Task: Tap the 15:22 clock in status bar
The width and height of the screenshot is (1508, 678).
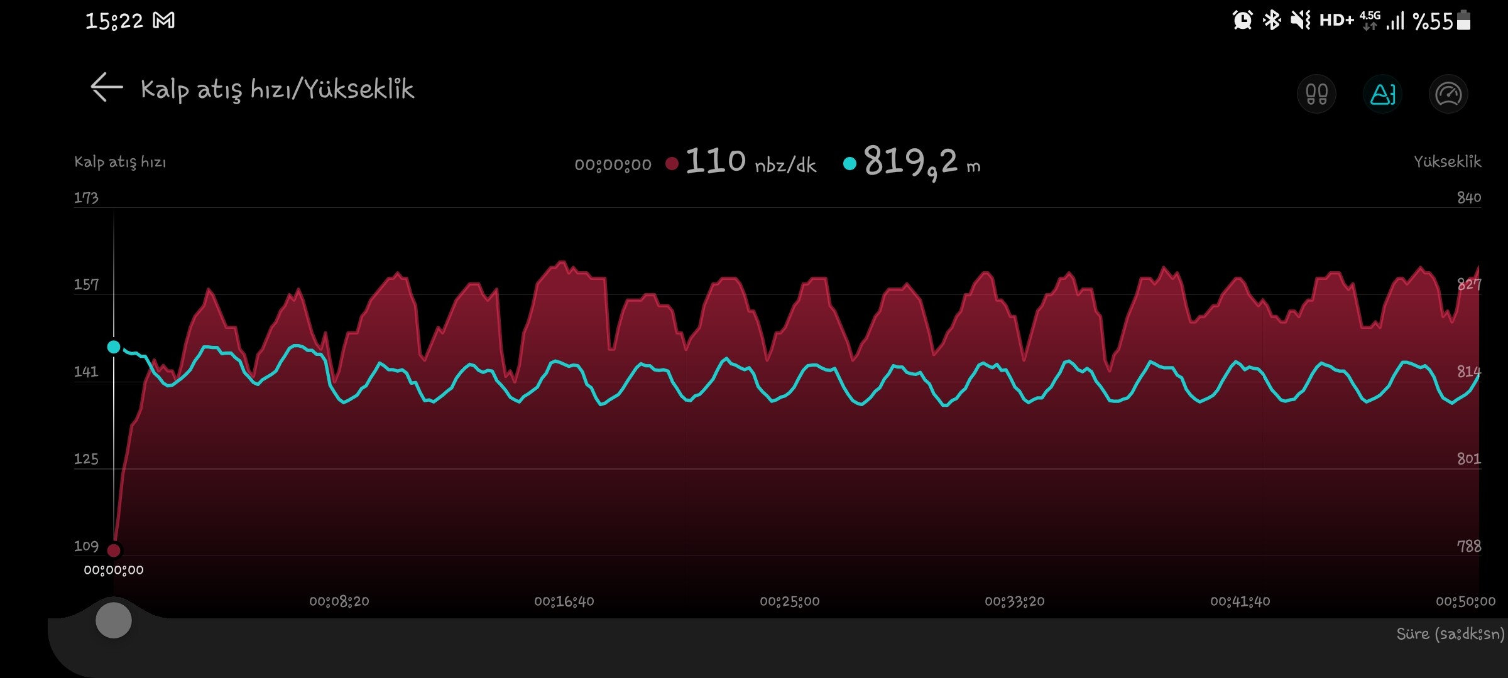Action: point(114,21)
